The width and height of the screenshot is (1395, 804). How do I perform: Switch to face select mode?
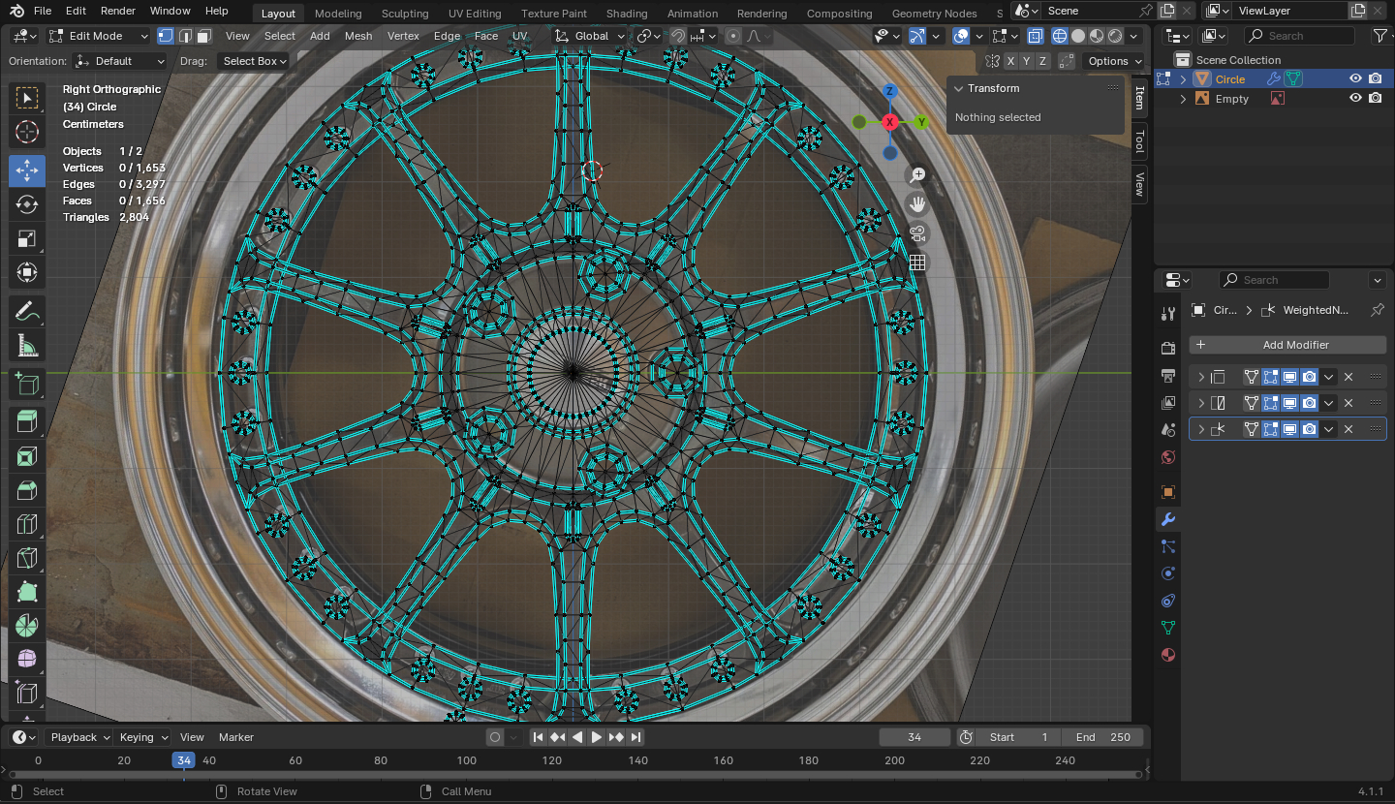click(x=203, y=36)
